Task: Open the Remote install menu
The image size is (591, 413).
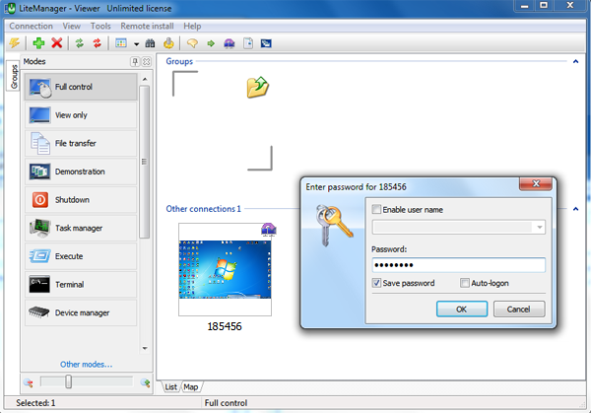Action: click(147, 26)
